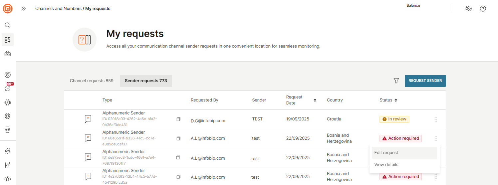Expand the sidebar with double chevron
Screen dimensions: 498x185
pyautogui.click(x=24, y=9)
